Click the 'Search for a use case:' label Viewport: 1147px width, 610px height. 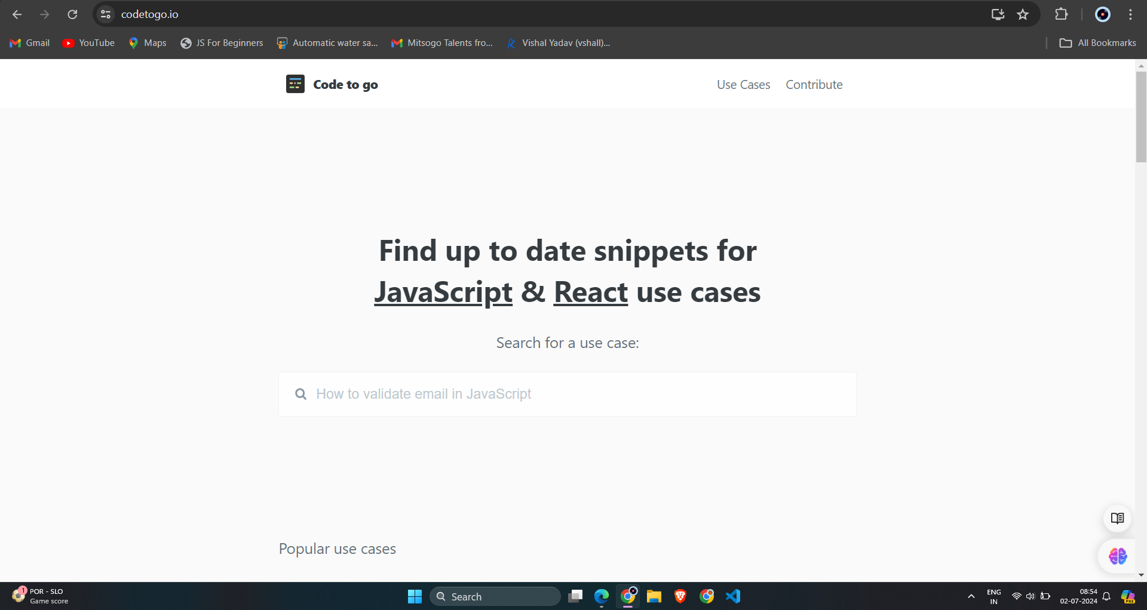coord(568,343)
